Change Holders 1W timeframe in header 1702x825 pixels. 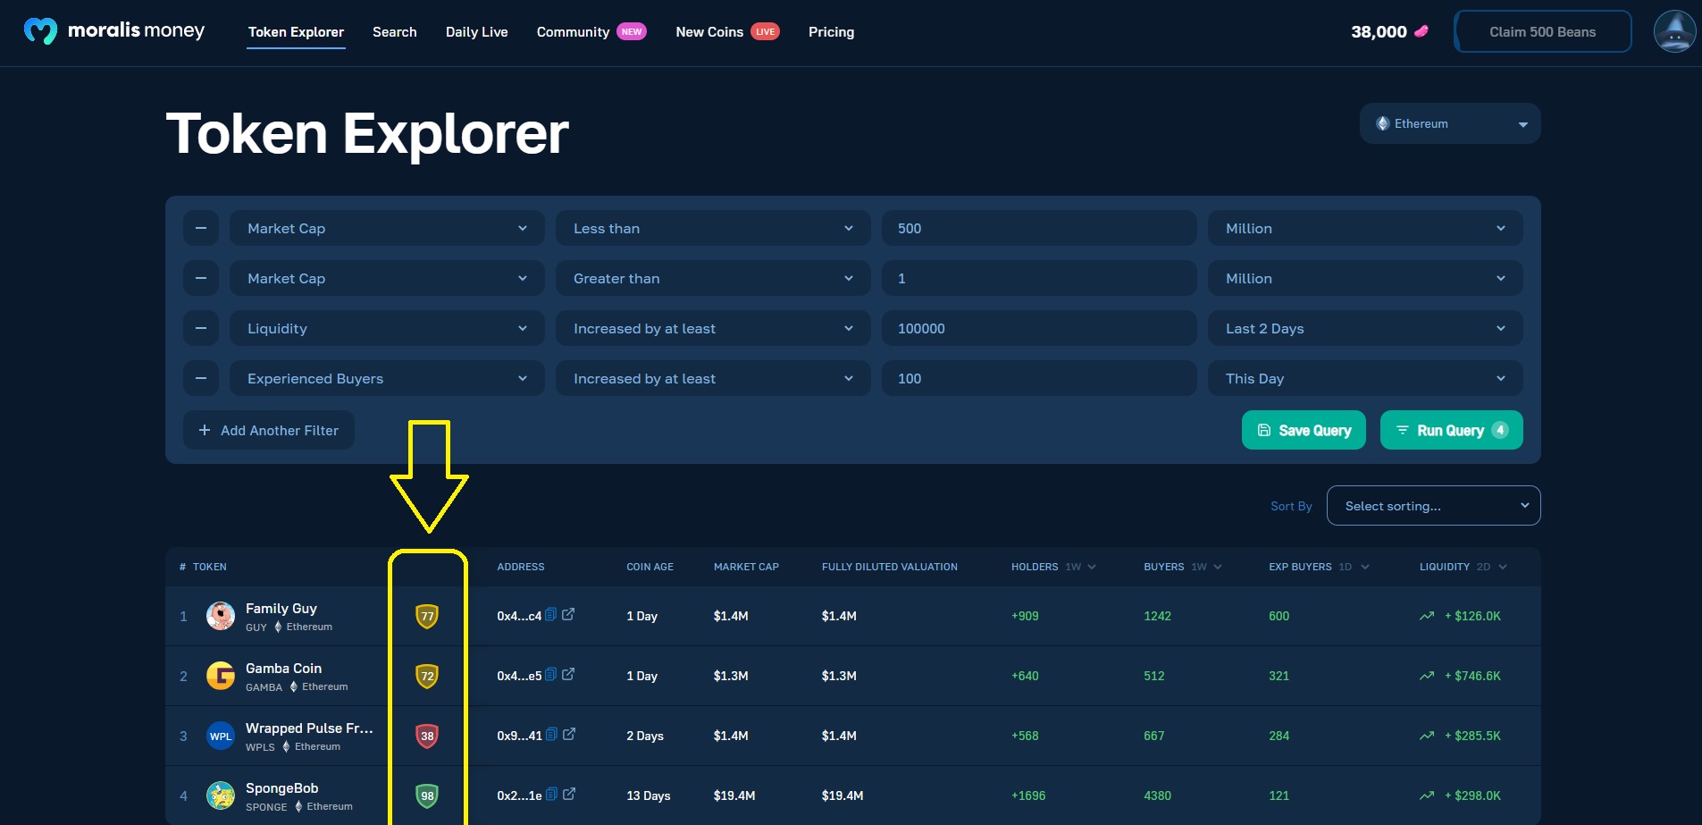click(x=1080, y=567)
